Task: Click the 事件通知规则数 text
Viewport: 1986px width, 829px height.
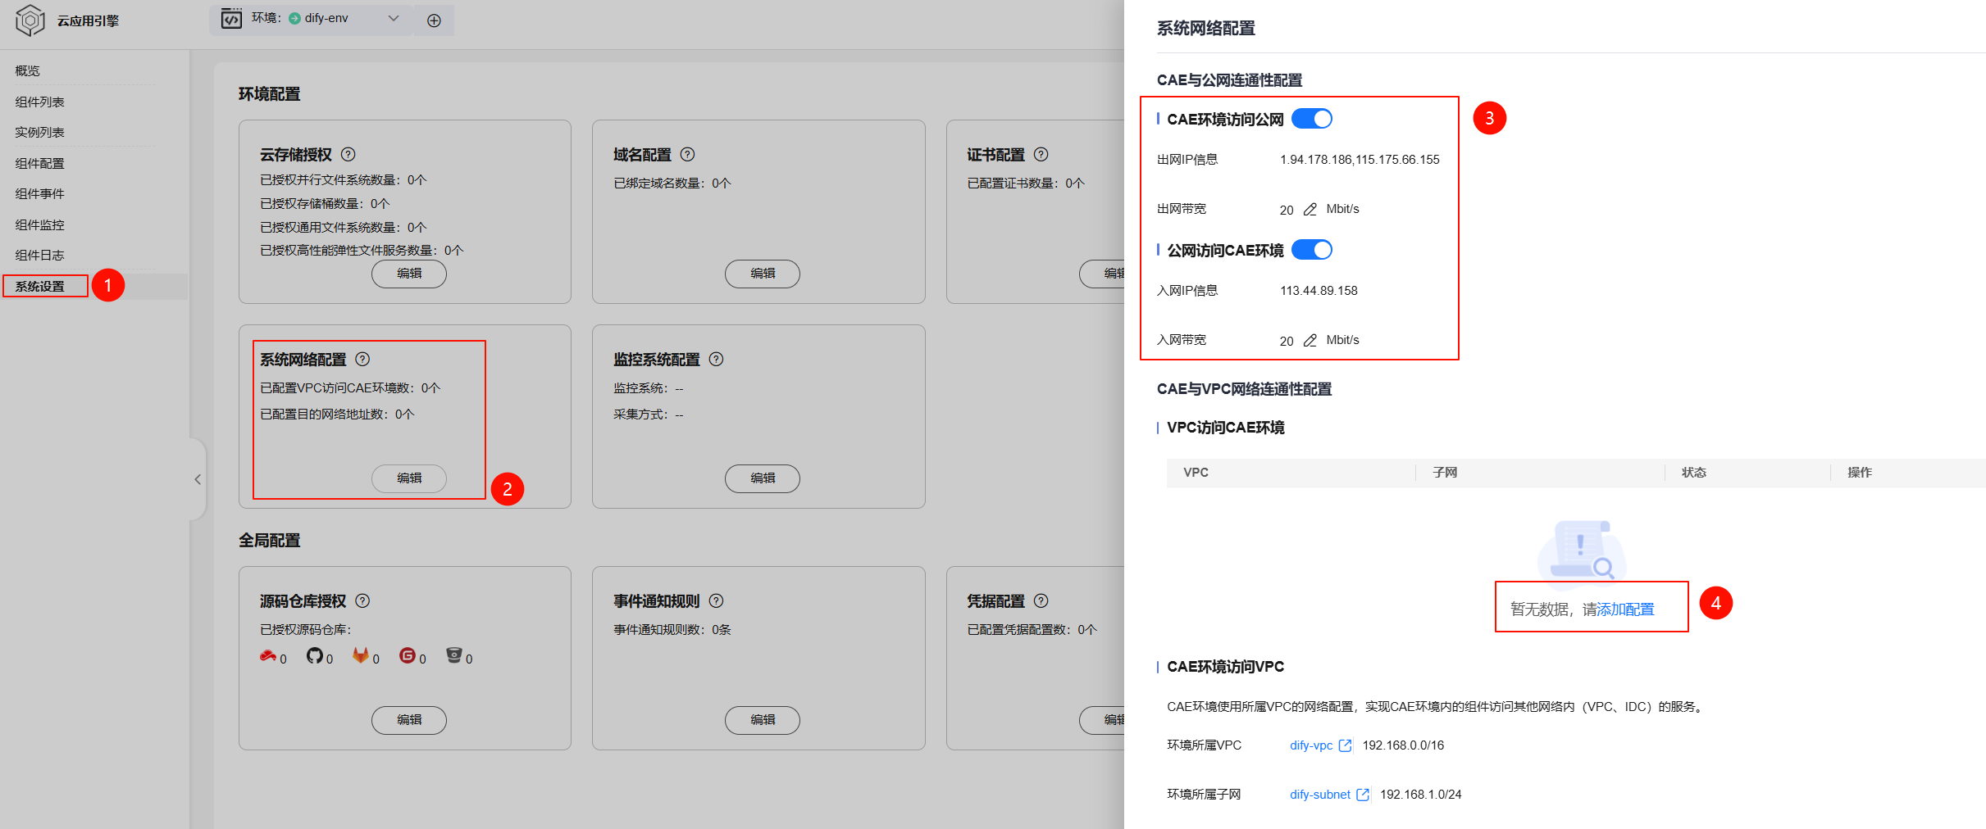Action: 672,630
